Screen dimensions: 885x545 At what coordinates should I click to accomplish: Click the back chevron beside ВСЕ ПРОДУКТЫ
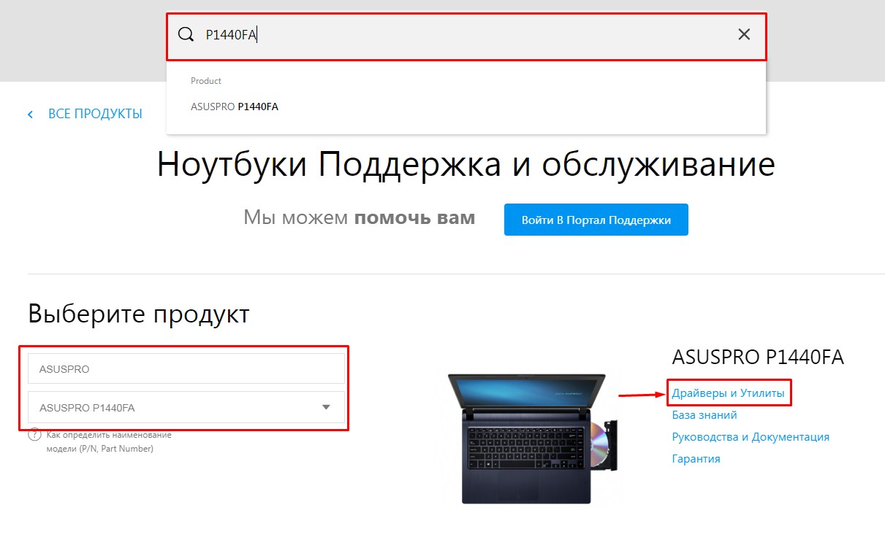coord(31,115)
